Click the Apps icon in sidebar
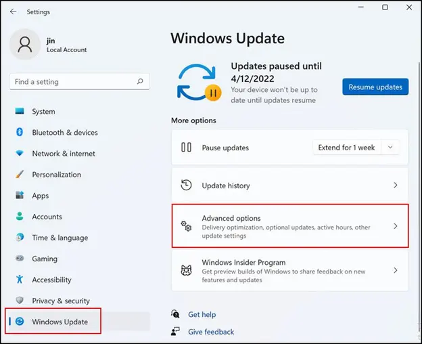The height and width of the screenshot is (344, 422). point(20,195)
